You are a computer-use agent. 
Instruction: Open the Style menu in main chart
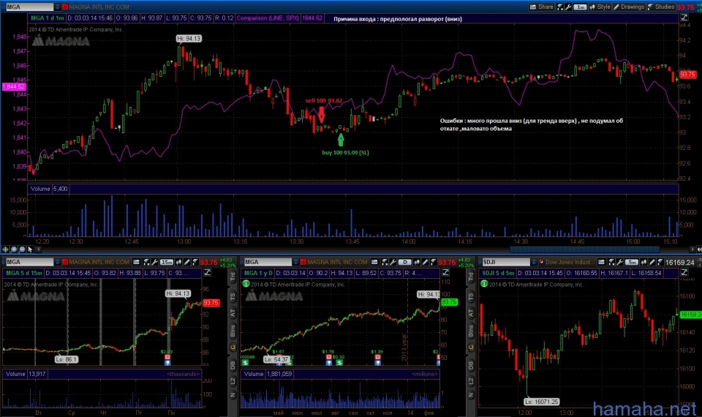600,7
